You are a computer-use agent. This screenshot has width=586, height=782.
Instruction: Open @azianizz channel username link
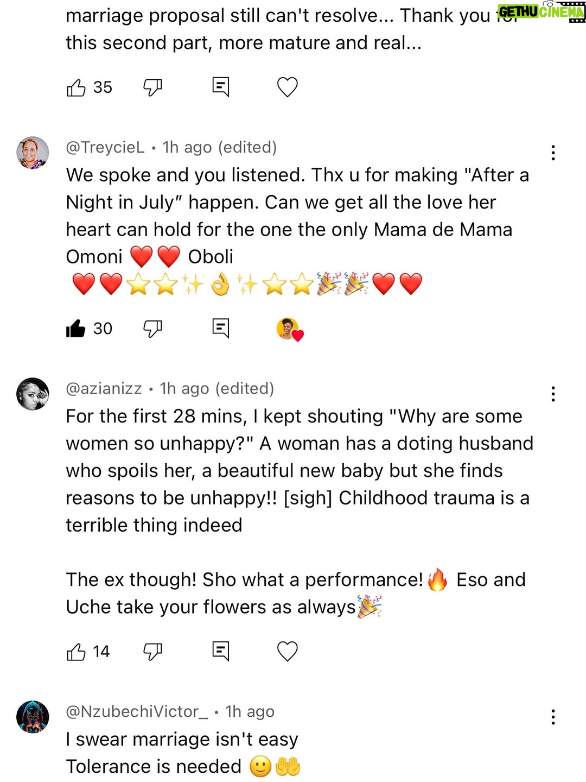[x=104, y=389]
